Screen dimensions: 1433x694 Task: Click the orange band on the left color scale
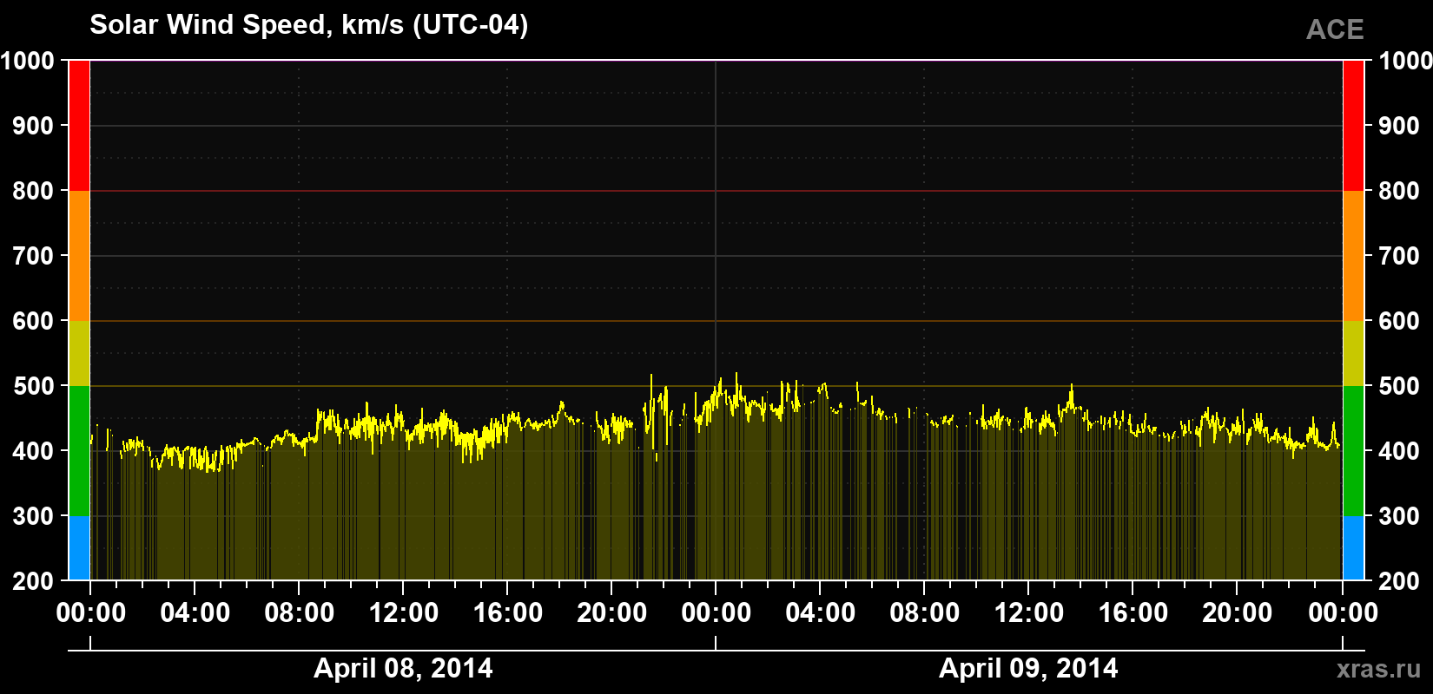79,256
